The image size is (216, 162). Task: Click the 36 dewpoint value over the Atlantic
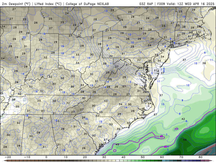pos(204,63)
